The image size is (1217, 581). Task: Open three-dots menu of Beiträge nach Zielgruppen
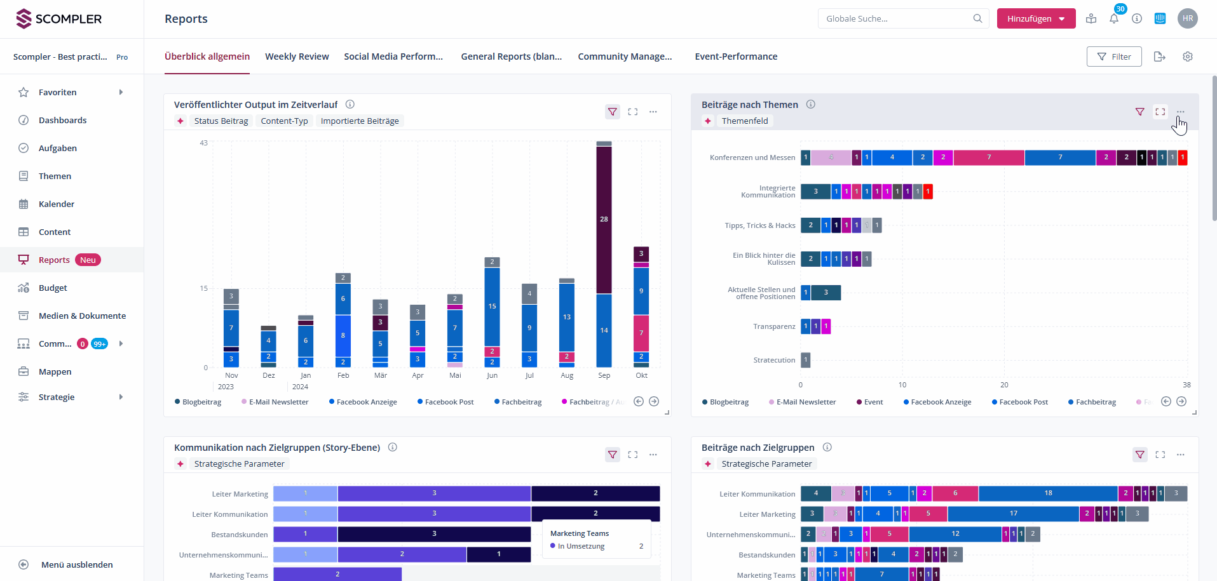pyautogui.click(x=1180, y=455)
